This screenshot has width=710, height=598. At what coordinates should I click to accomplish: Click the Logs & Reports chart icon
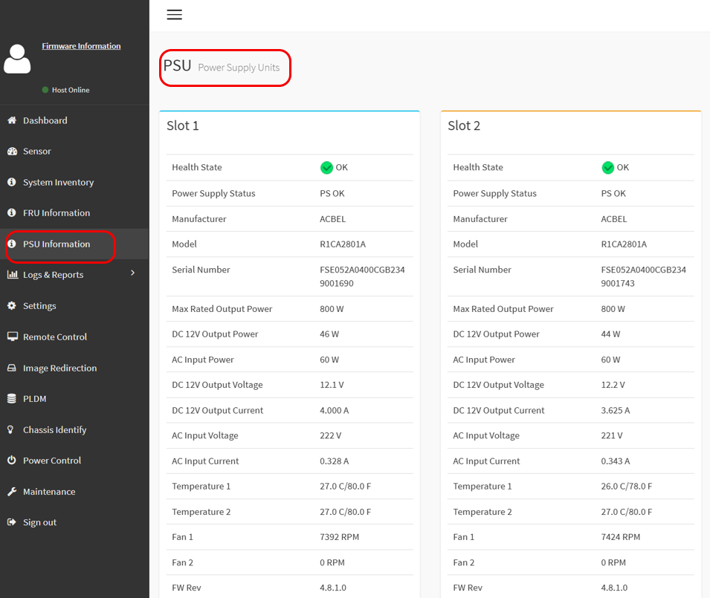click(x=12, y=274)
